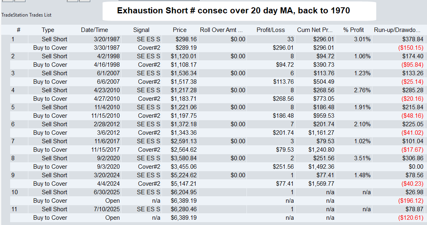Select the Price column header
This screenshot has width=427, height=225.
point(180,30)
